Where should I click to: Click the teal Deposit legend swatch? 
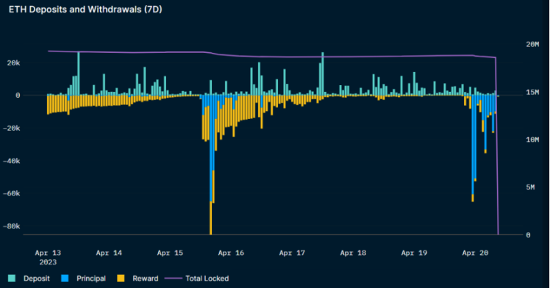[x=12, y=278]
